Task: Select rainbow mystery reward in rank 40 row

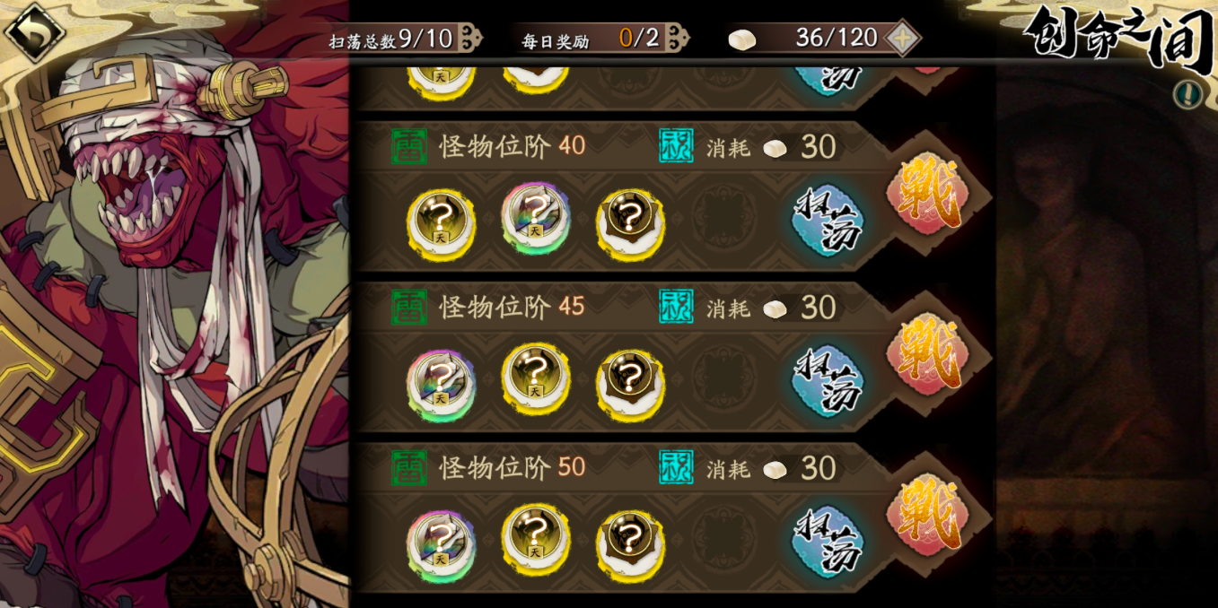Action: [536, 218]
